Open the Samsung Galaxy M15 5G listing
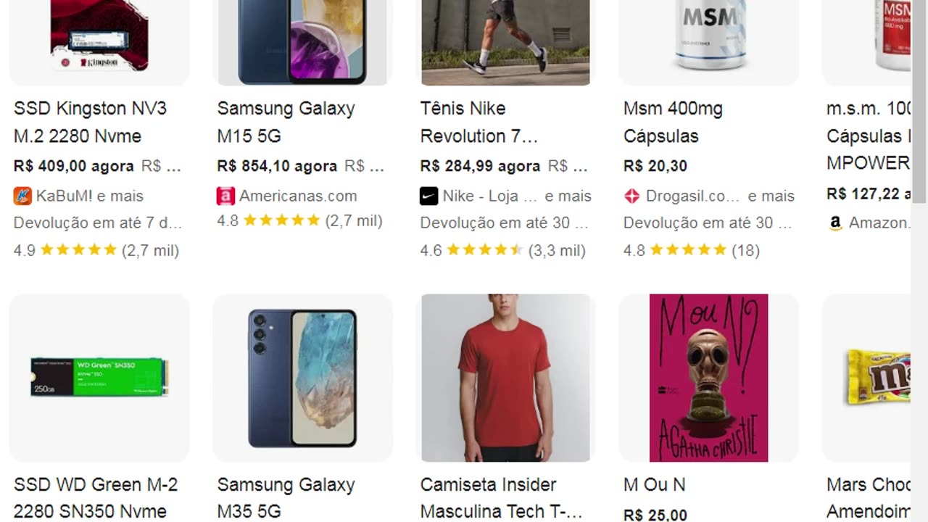The width and height of the screenshot is (928, 522). [x=286, y=122]
